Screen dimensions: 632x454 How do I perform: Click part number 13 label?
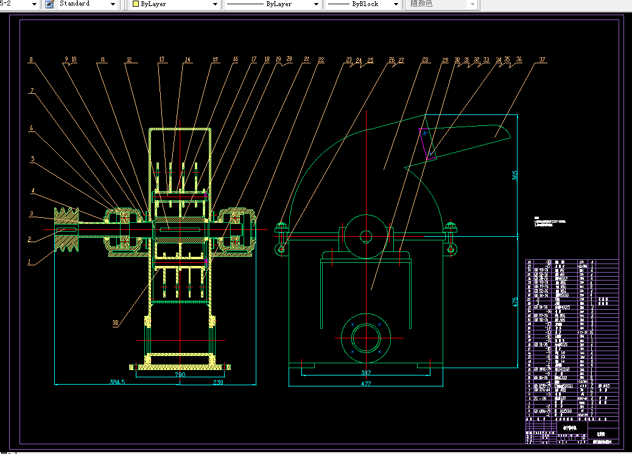pyautogui.click(x=161, y=59)
